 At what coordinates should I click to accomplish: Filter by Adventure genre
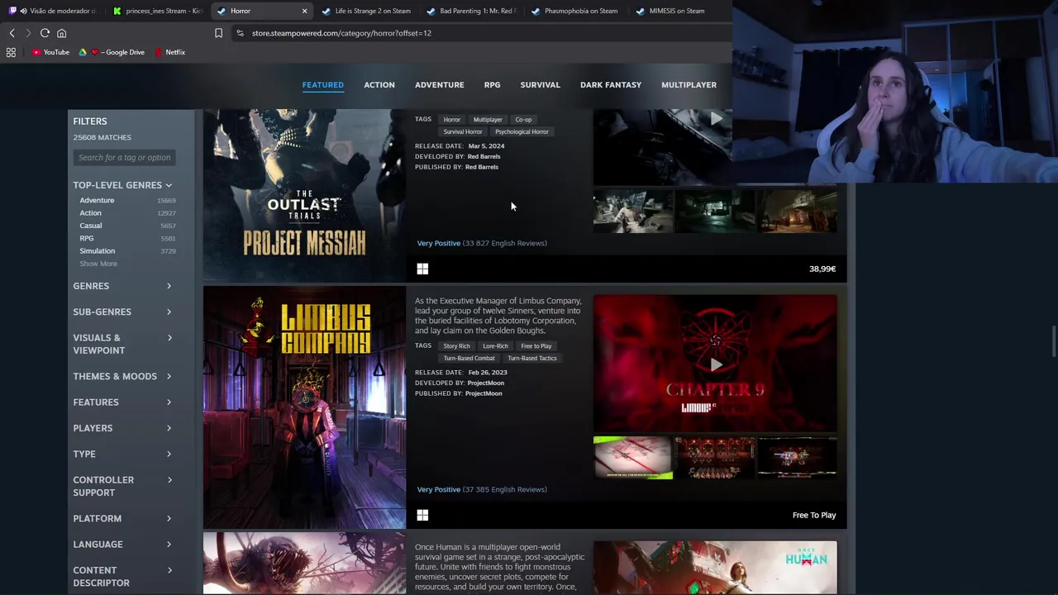(x=97, y=200)
